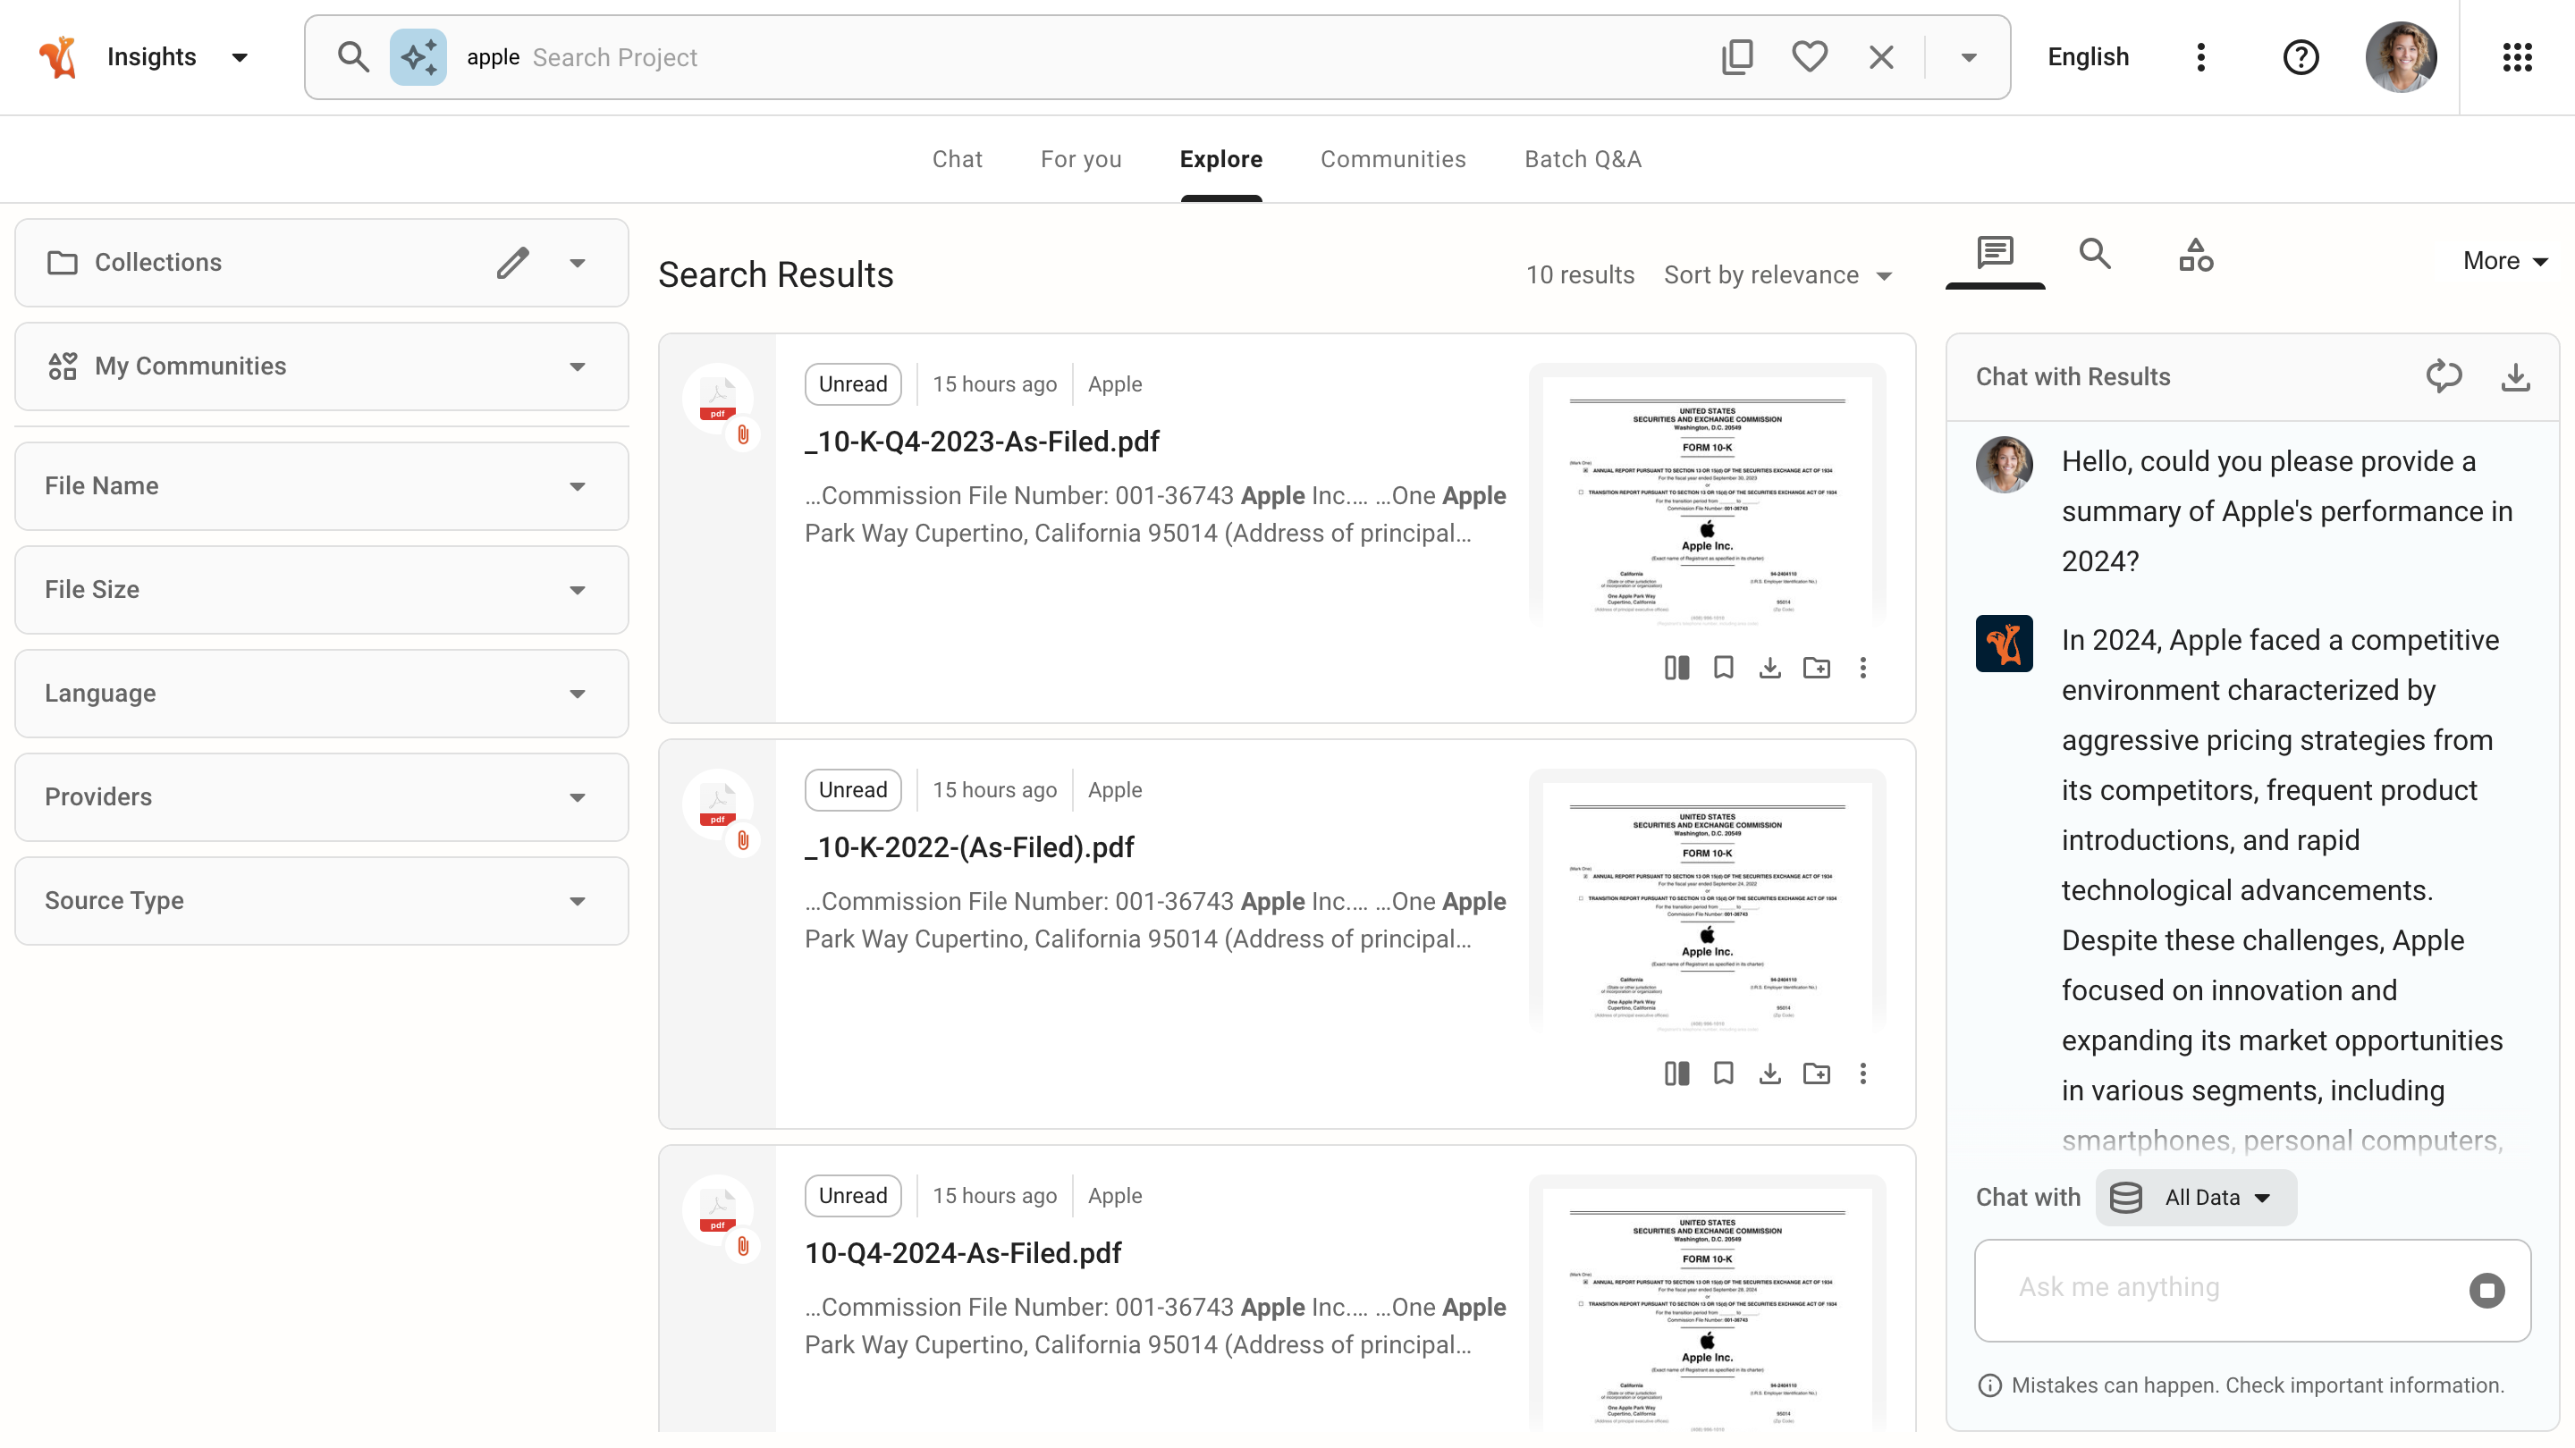The height and width of the screenshot is (1448, 2575).
Task: Open more options for 10-K-Q4-2023 result
Action: (1862, 668)
